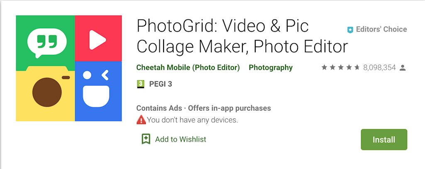The image size is (425, 169).
Task: Click the Add to Wishlist bookmark icon
Action: [x=146, y=139]
